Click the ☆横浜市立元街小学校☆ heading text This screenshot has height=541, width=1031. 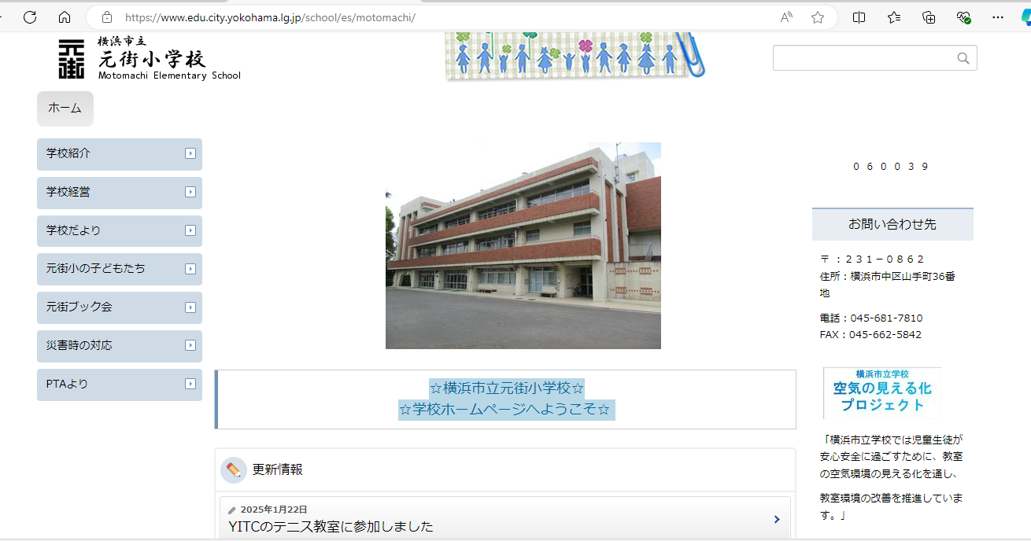point(507,388)
